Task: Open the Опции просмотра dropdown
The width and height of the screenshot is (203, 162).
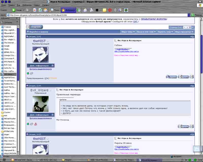Action: 184,32
